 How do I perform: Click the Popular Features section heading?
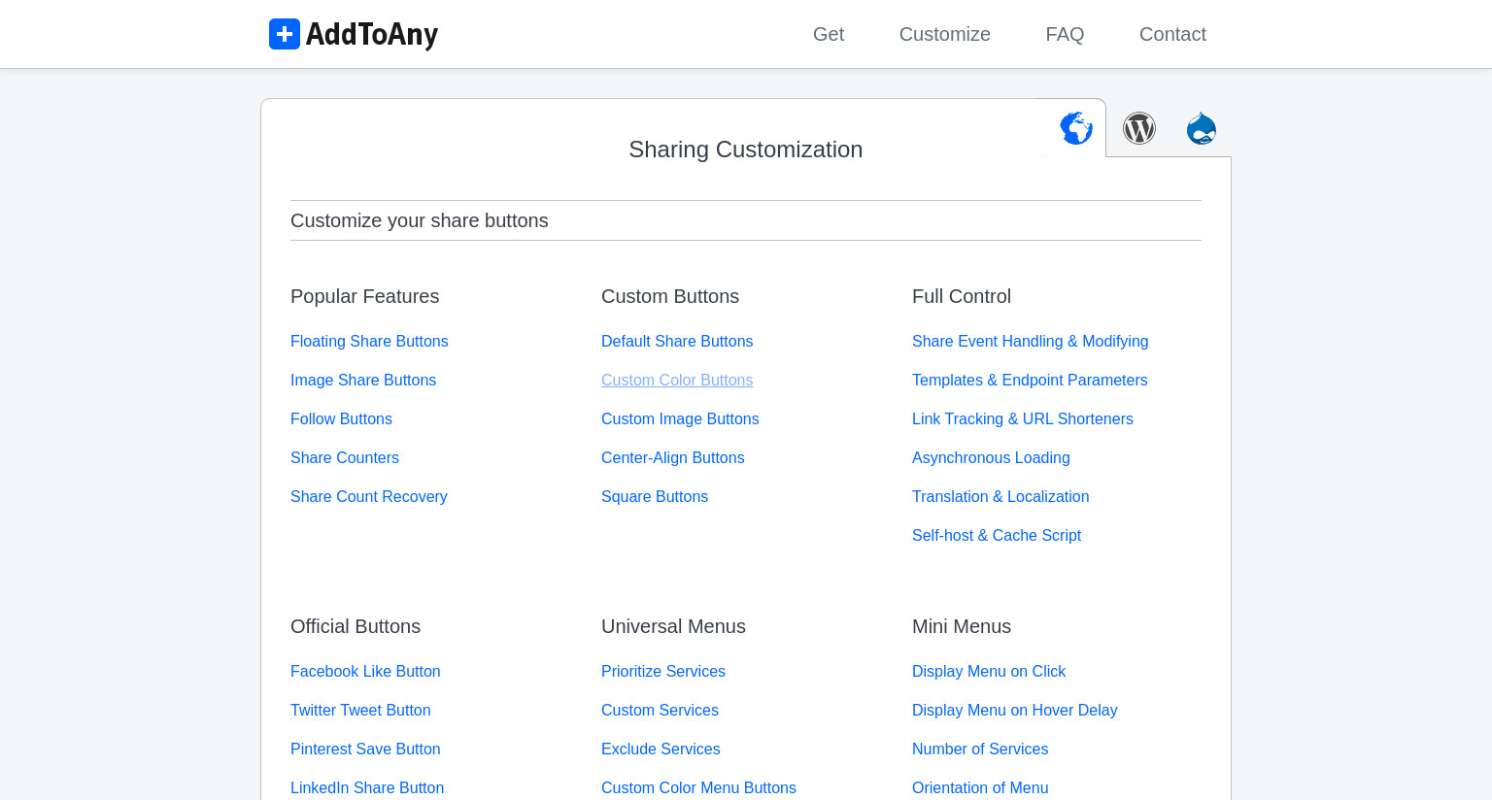tap(365, 296)
